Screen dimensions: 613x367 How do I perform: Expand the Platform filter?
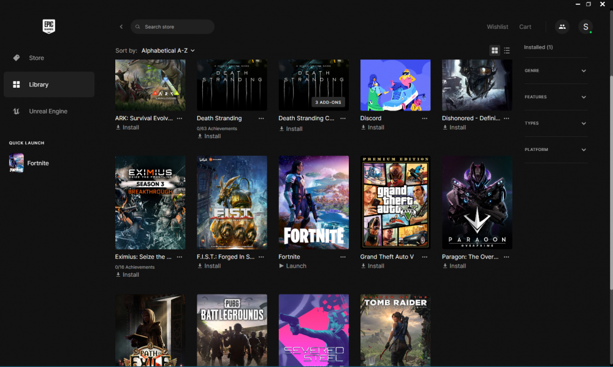555,150
